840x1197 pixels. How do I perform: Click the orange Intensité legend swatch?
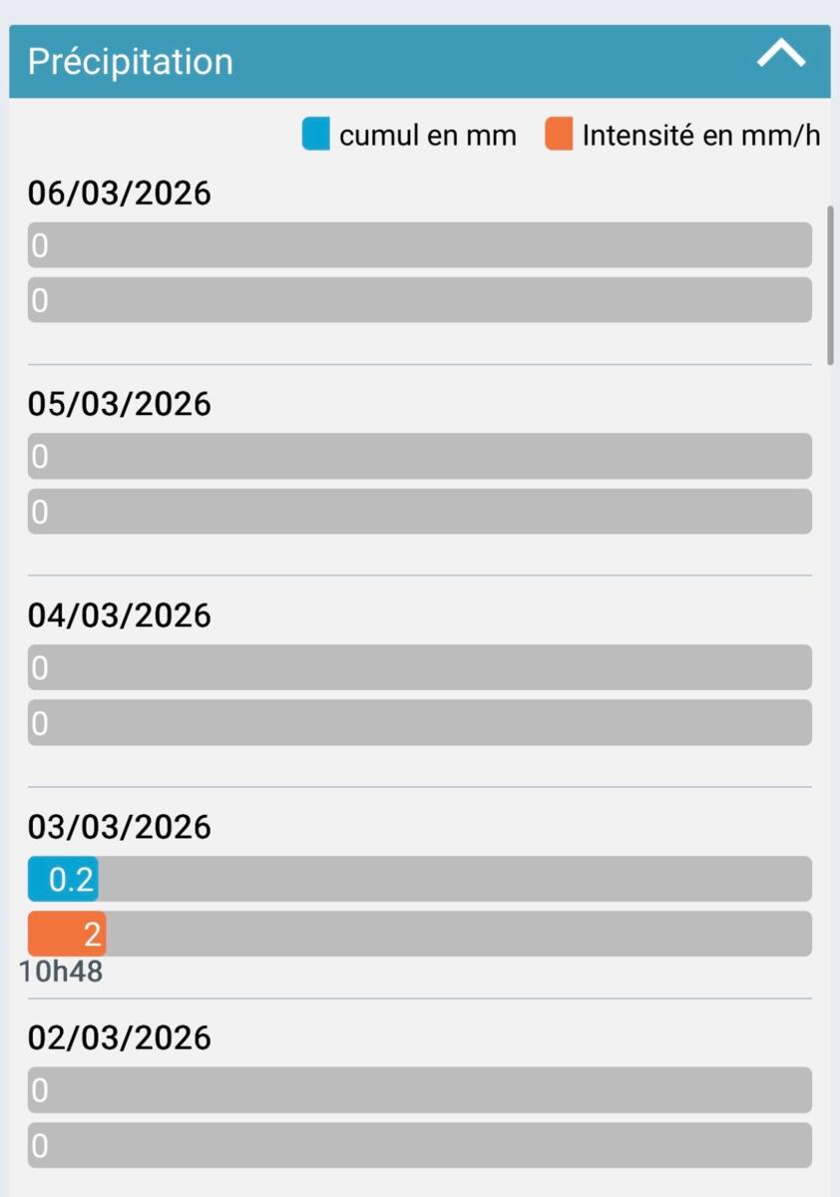coord(559,135)
